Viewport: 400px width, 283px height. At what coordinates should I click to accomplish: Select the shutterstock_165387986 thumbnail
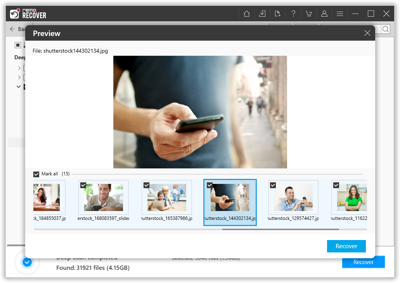pos(166,197)
